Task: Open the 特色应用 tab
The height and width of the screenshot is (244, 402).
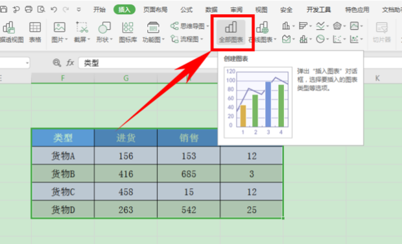Action: click(357, 10)
